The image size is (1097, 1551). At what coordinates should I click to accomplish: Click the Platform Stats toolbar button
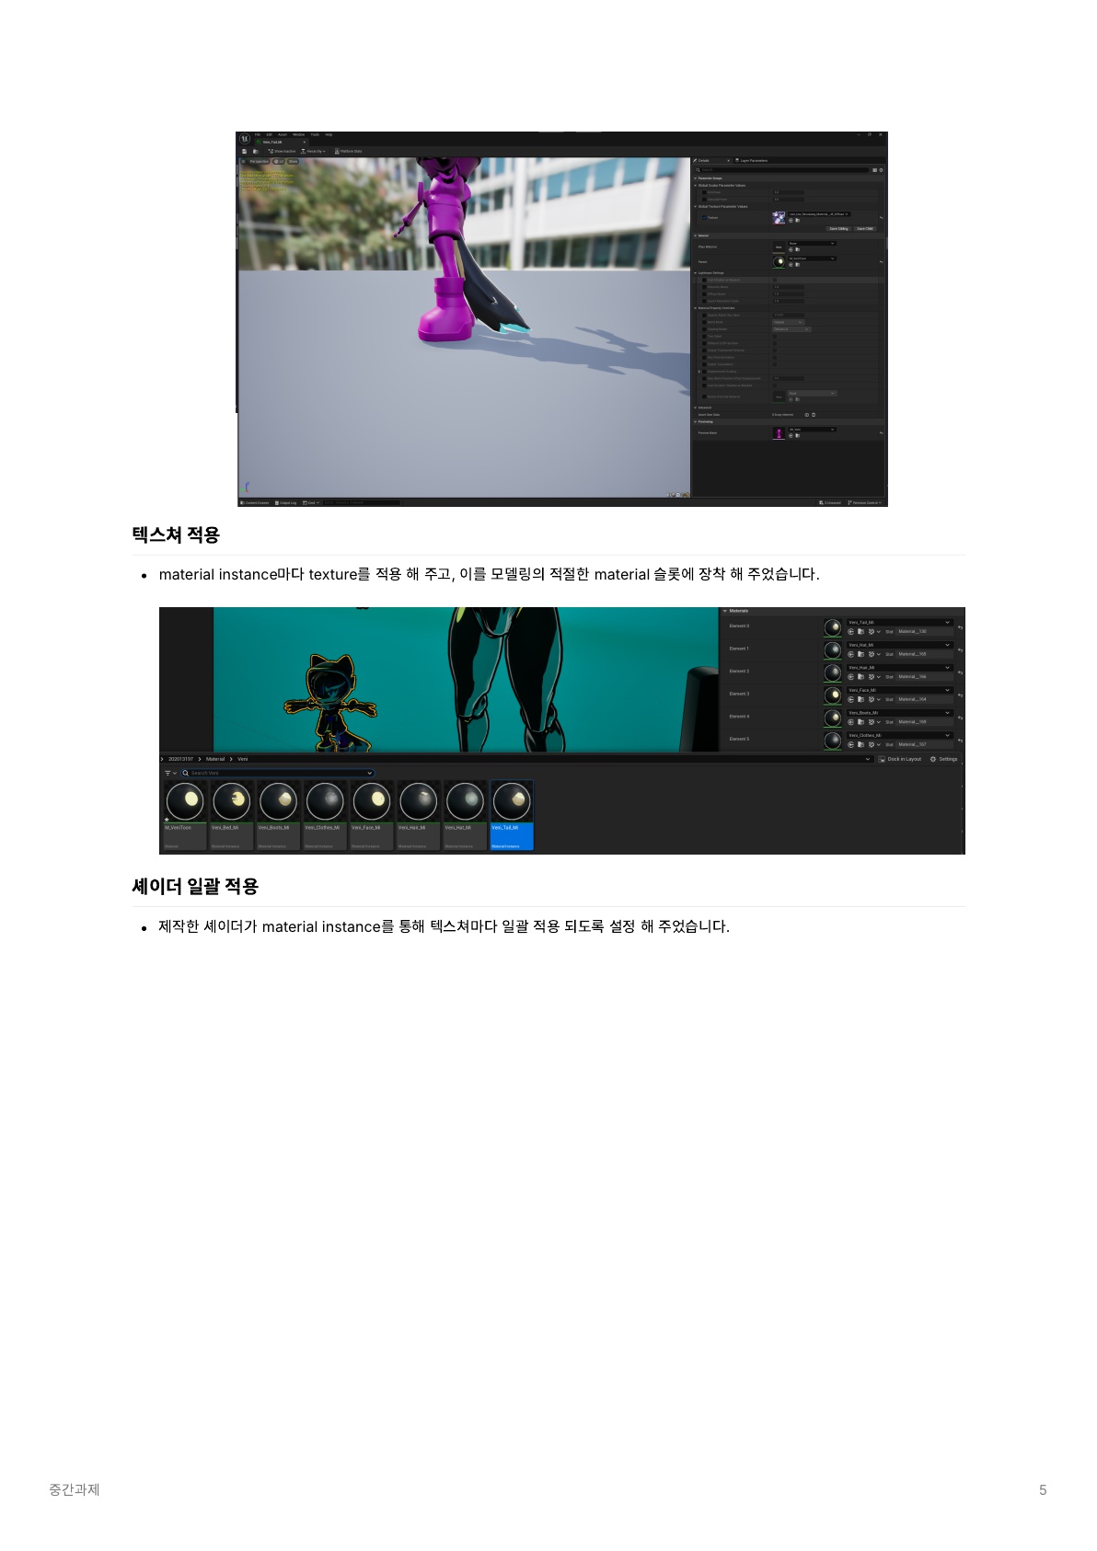(348, 151)
